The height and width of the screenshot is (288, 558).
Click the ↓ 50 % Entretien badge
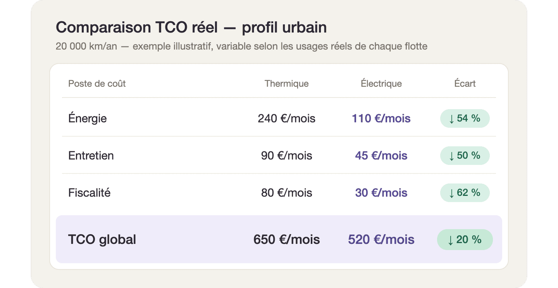465,156
